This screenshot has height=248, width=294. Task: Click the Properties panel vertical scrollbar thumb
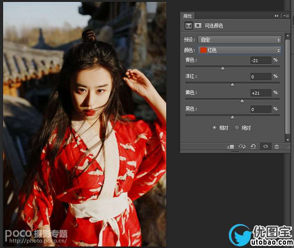(x=287, y=86)
